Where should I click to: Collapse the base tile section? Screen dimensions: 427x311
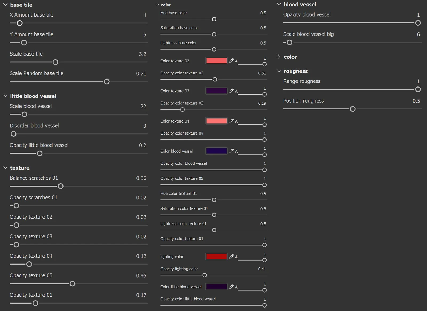point(5,5)
